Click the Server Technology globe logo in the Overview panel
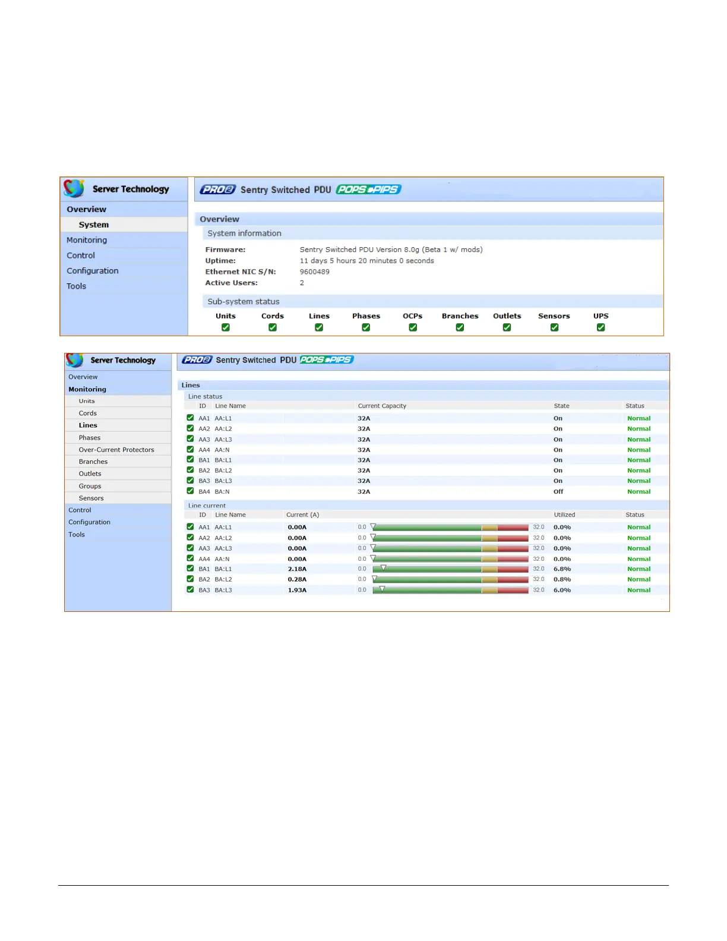The image size is (727, 941). click(74, 188)
